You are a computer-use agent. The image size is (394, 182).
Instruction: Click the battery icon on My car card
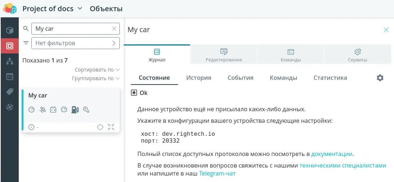tap(53, 110)
